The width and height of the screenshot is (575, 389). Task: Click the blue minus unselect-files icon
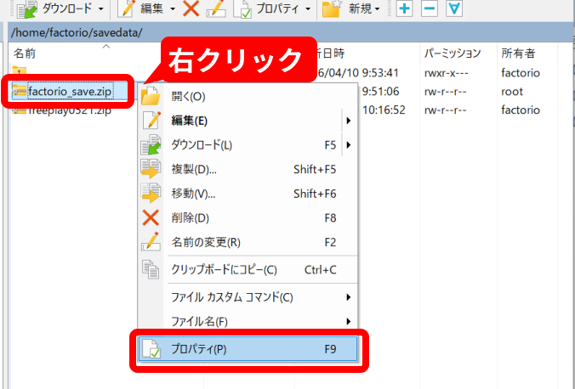(430, 10)
